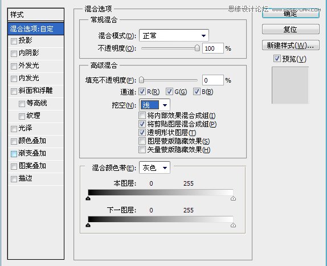Click the 确定 OK button
327x266 pixels.
pos(291,14)
